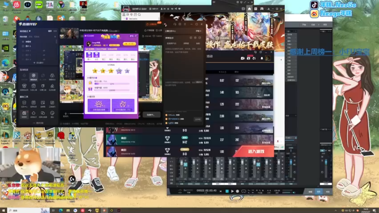
Task: Click the 开播提醒 bell in live companion
Action: (x=149, y=30)
